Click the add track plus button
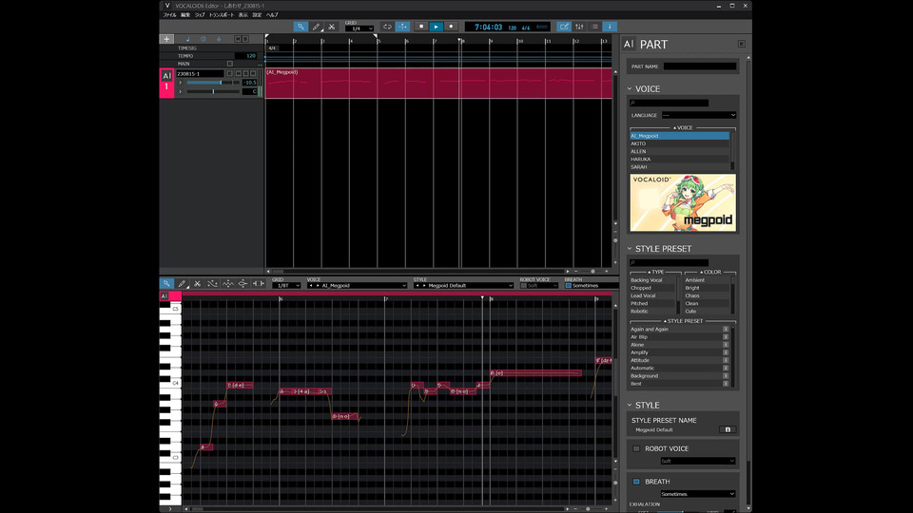 pyautogui.click(x=166, y=39)
